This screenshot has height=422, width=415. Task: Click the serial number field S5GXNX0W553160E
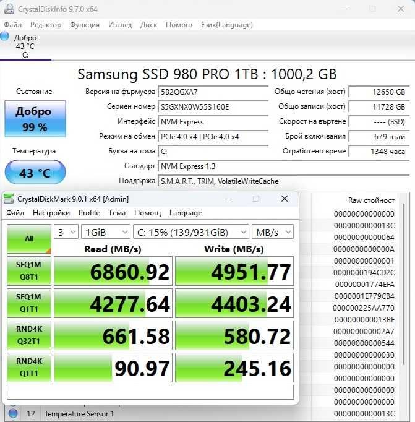pyautogui.click(x=213, y=107)
